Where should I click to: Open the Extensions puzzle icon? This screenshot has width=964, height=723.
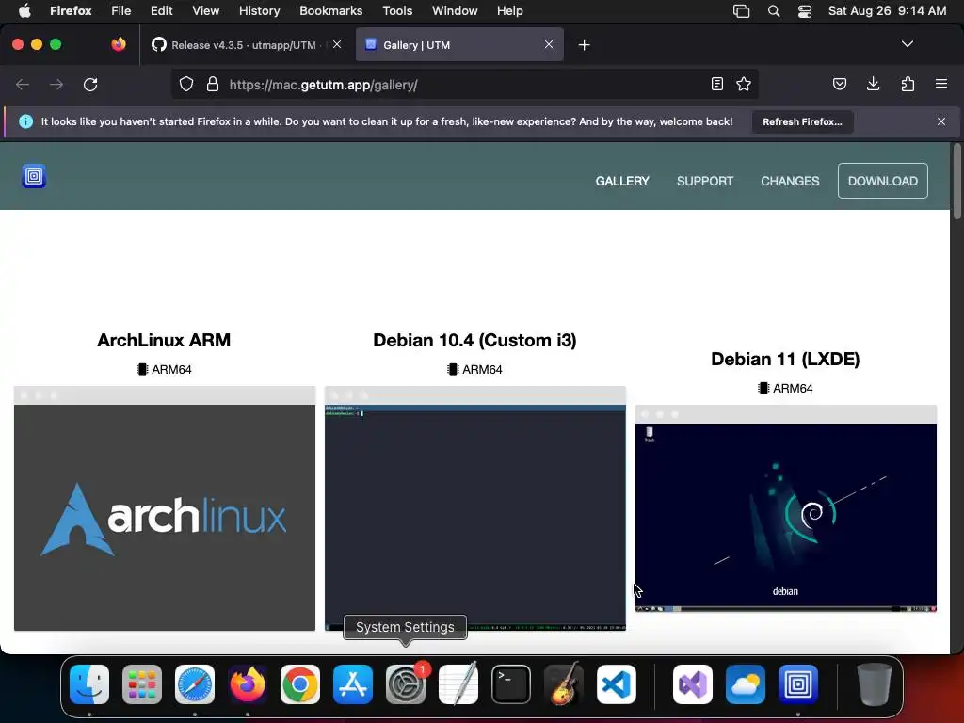pyautogui.click(x=908, y=84)
